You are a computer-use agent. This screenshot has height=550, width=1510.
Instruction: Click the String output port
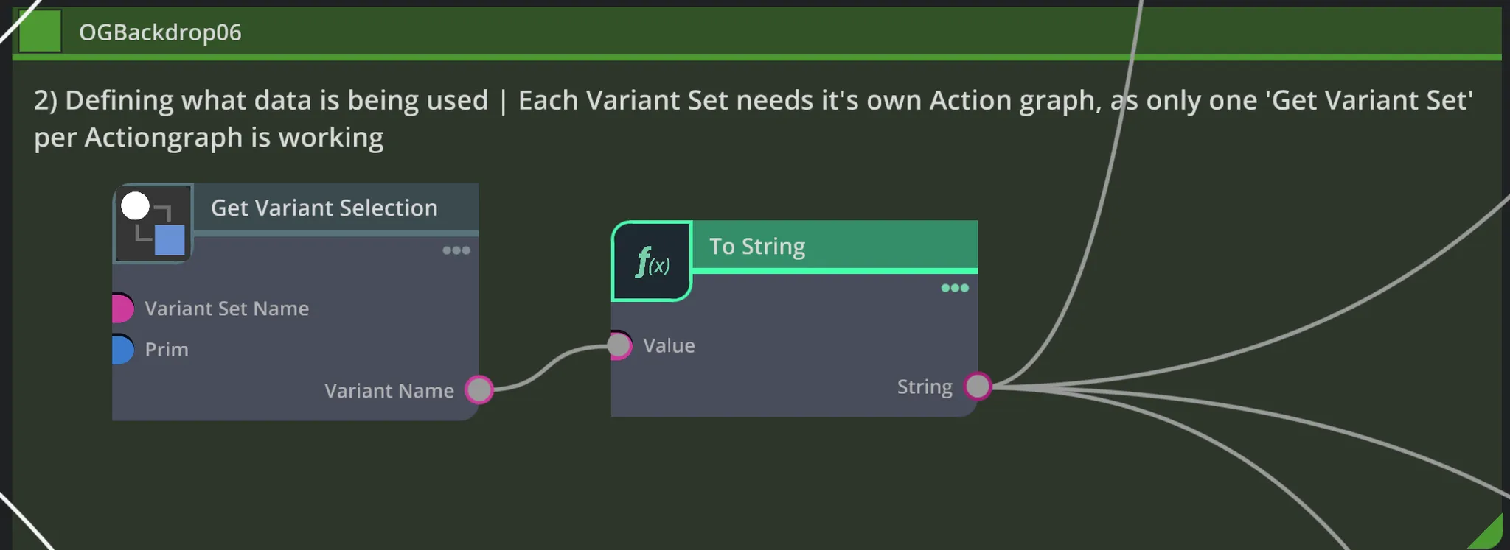coord(978,386)
